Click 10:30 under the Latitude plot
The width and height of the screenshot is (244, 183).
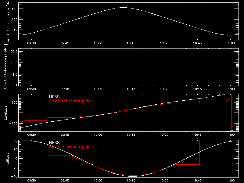pos(164,181)
